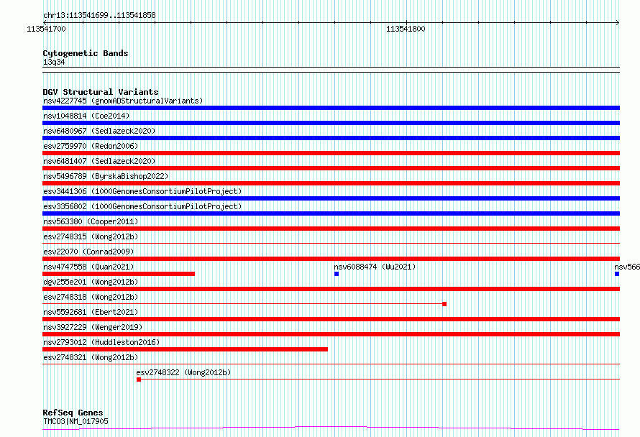640x437 pixels.
Task: Click the red bar under nsv2793012
Action: click(x=186, y=349)
